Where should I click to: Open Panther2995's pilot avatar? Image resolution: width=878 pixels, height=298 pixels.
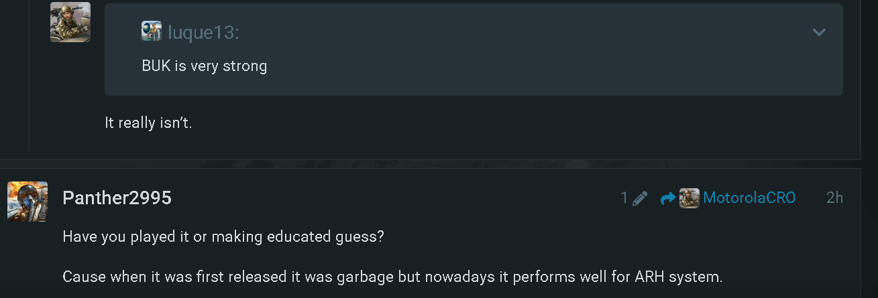pos(28,201)
